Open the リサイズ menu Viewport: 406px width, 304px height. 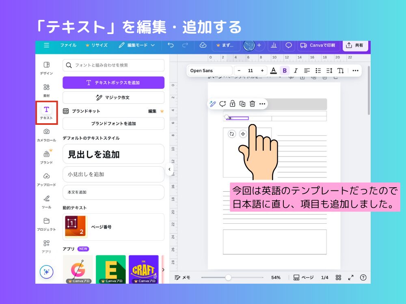[x=99, y=45]
